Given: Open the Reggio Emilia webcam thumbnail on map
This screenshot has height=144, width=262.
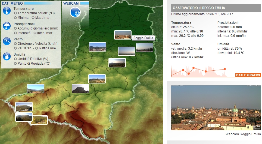Looking at the screenshot, I should pyautogui.click(x=123, y=35).
